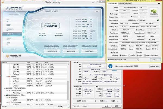Click the HELP button in results panel

click(97, 11)
